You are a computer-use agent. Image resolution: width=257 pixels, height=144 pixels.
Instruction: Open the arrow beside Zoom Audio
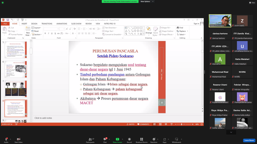click(x=10, y=139)
